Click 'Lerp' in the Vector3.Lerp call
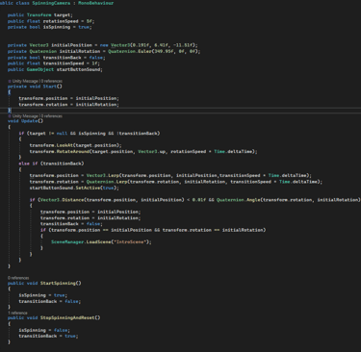Image resolution: width=361 pixels, height=352 pixels. pos(114,176)
